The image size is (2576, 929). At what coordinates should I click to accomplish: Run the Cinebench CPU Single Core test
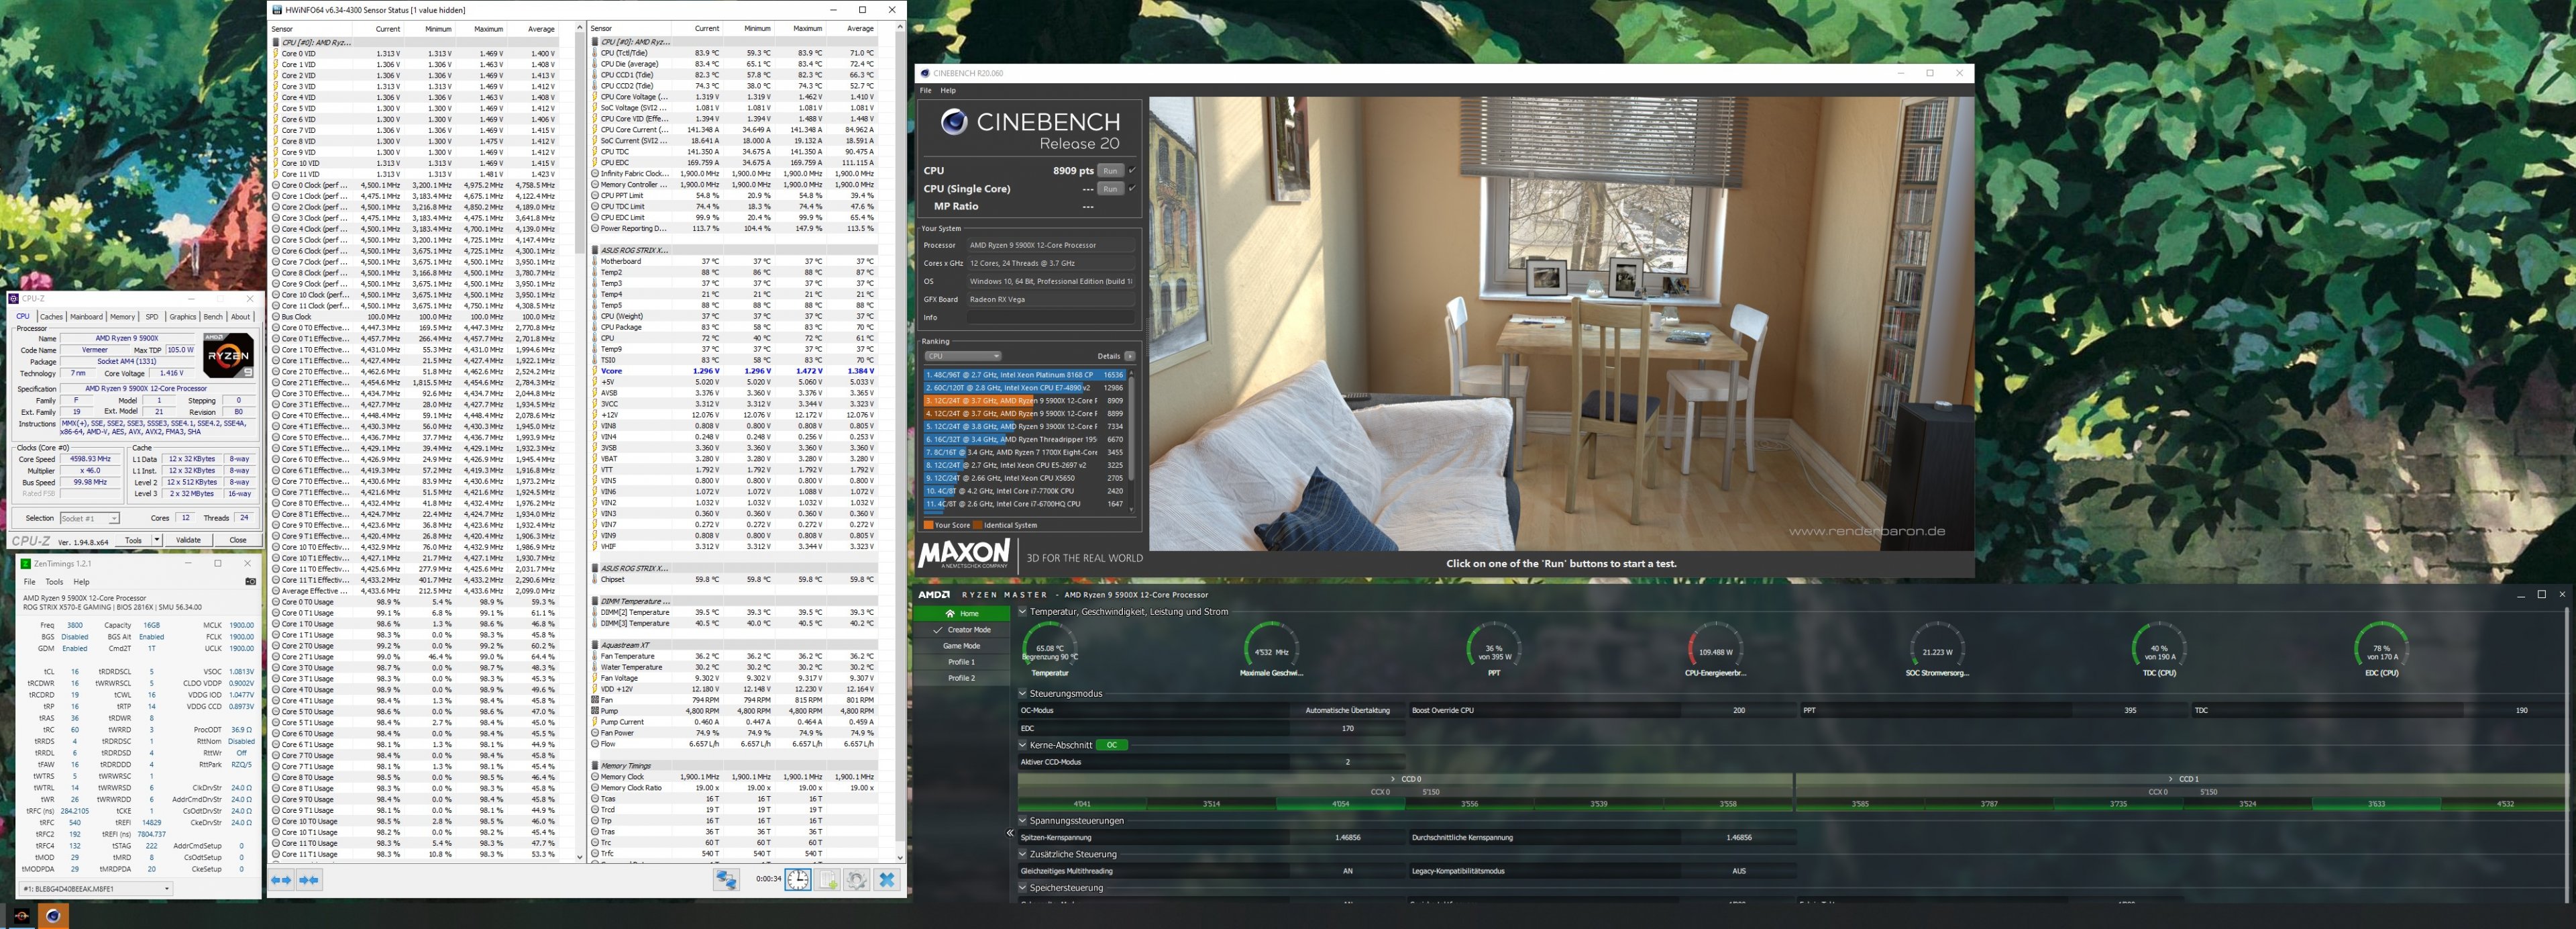tap(1110, 188)
